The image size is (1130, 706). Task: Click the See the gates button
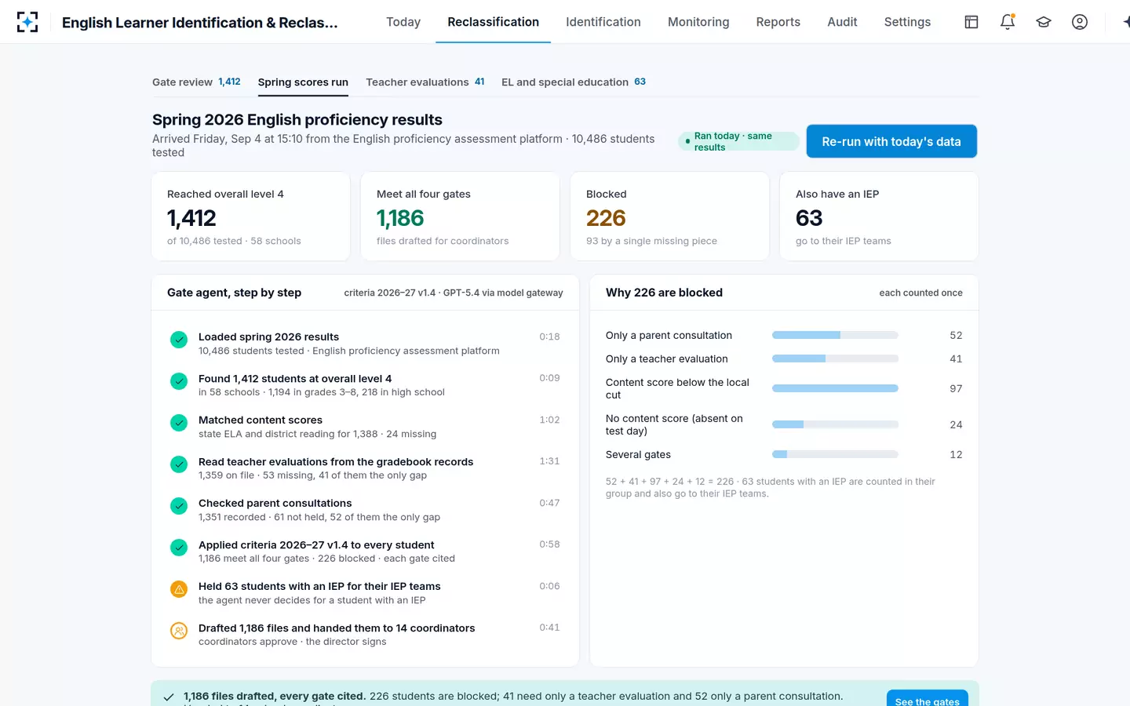(x=927, y=698)
